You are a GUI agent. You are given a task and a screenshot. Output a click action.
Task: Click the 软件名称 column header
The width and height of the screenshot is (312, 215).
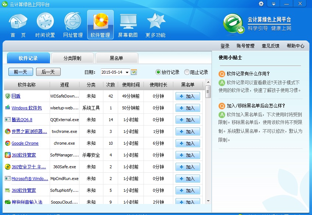pyautogui.click(x=26, y=85)
